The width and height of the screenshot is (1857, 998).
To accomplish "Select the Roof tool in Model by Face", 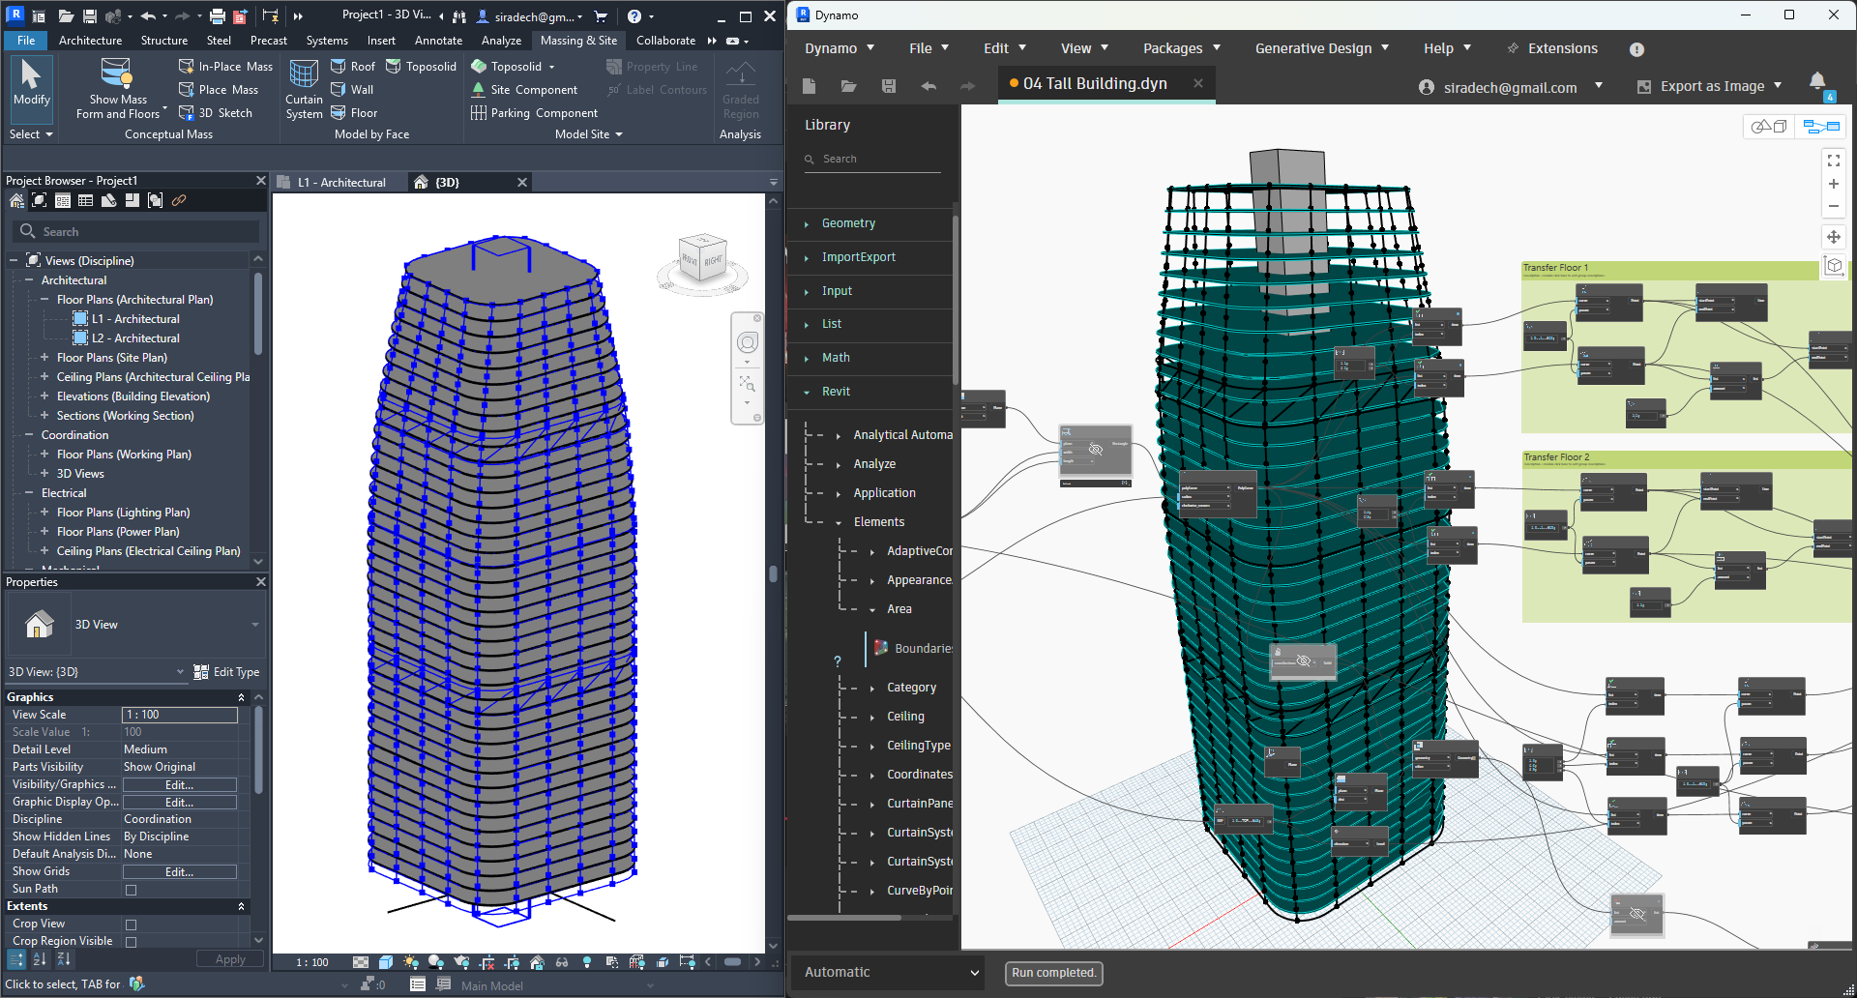I will 353,66.
